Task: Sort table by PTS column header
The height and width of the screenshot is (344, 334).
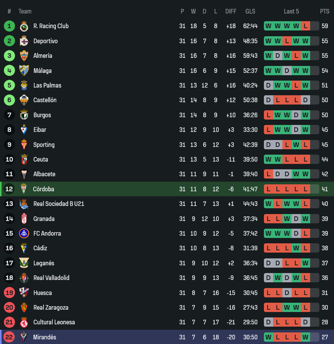Action: coord(324,12)
